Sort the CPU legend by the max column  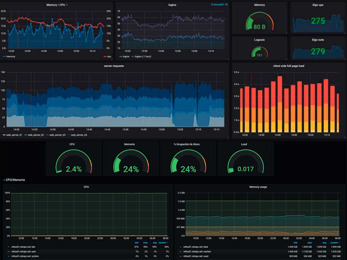145,242
